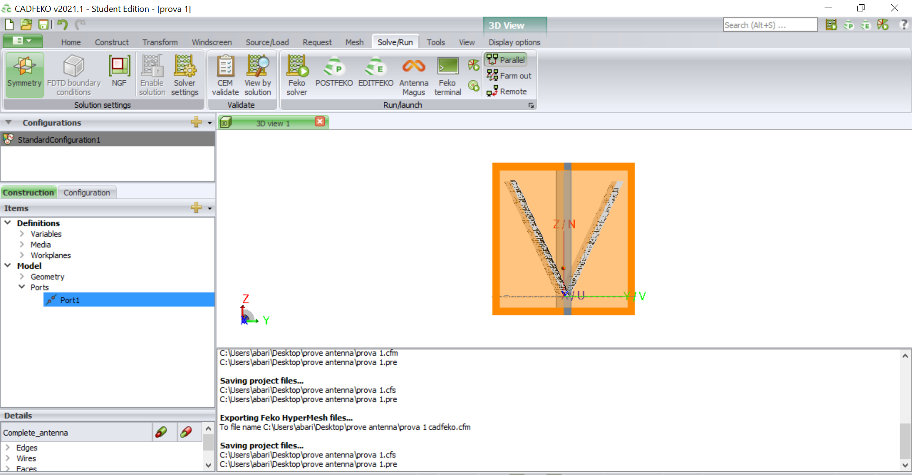The image size is (912, 475).
Task: Open Solver settings
Action: tap(185, 75)
